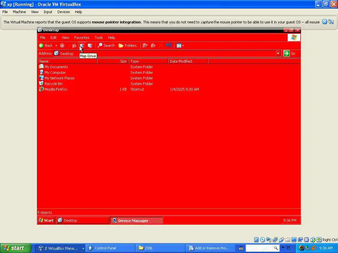Switch to Control Panel host taskbar item
338x253 pixels.
(x=110, y=248)
